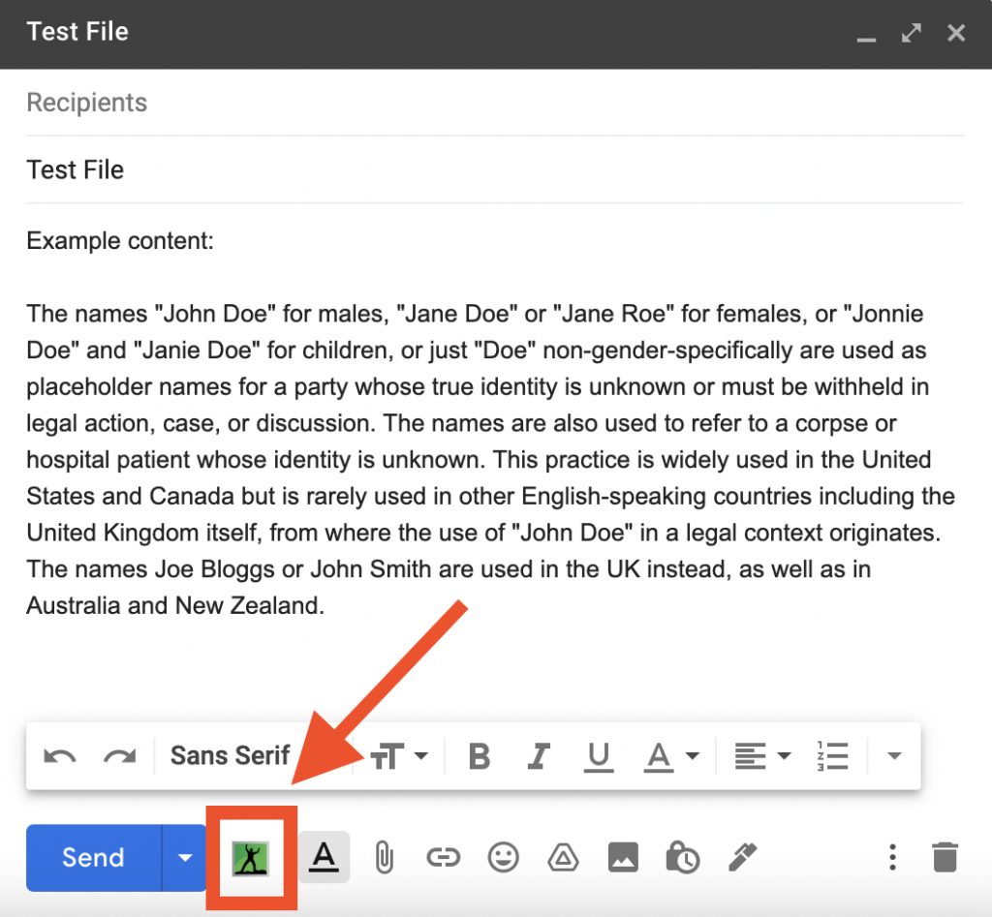Insert a link with the chain icon
Screen dimensions: 992x917
pyautogui.click(x=443, y=858)
